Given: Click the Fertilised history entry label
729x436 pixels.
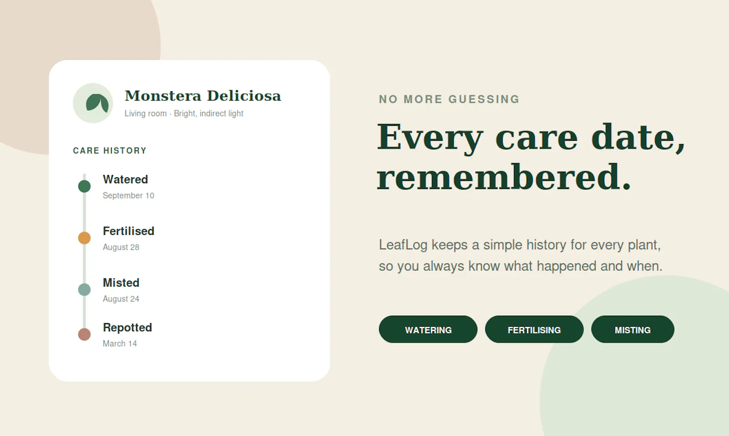Looking at the screenshot, I should click(x=128, y=231).
